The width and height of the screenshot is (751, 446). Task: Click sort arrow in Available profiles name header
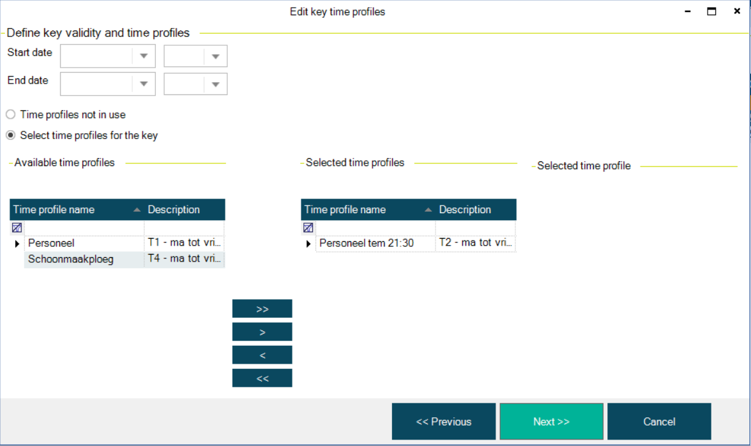[137, 210]
